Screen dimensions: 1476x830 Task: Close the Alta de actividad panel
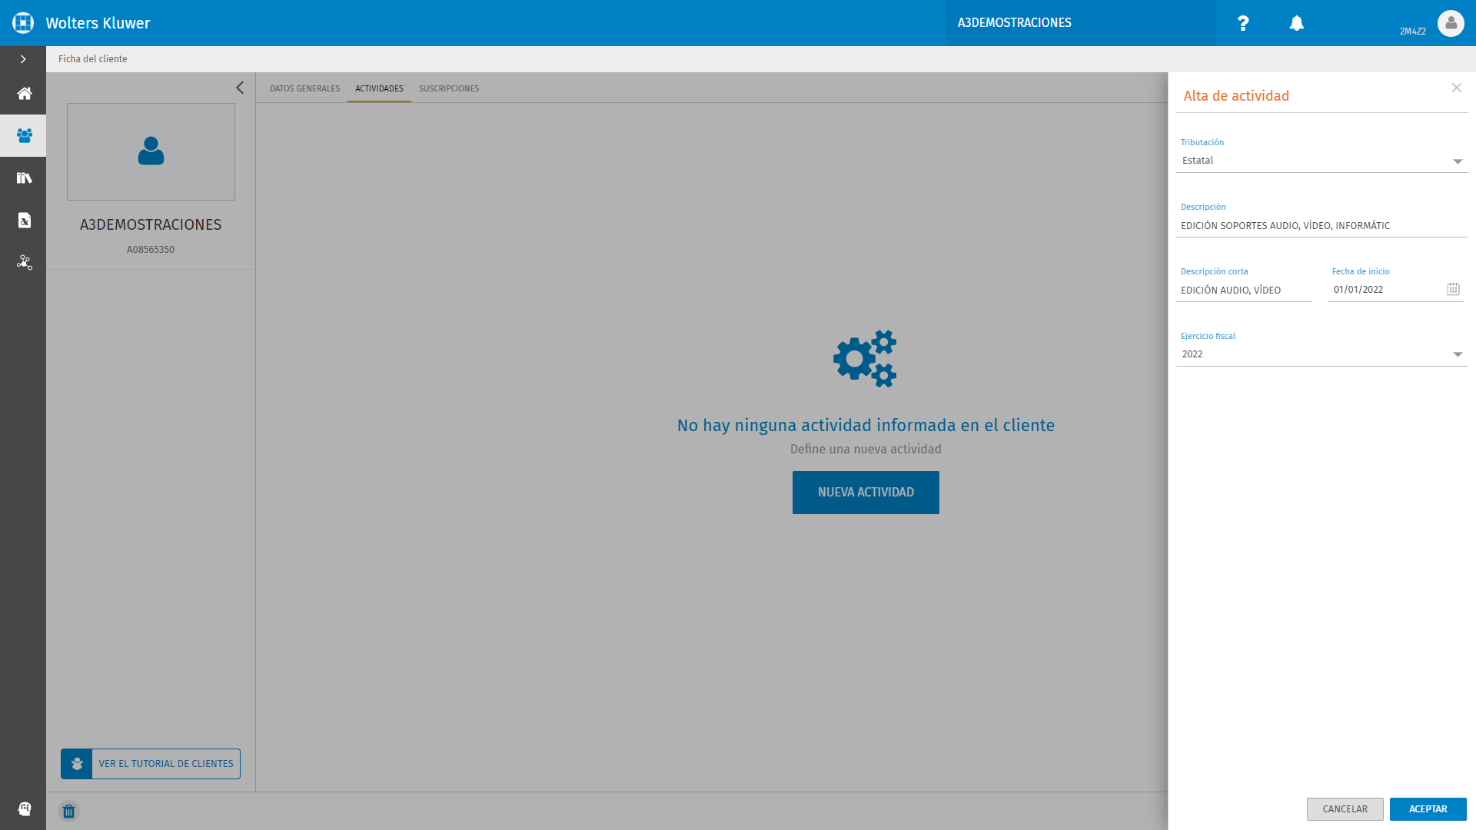(1457, 88)
